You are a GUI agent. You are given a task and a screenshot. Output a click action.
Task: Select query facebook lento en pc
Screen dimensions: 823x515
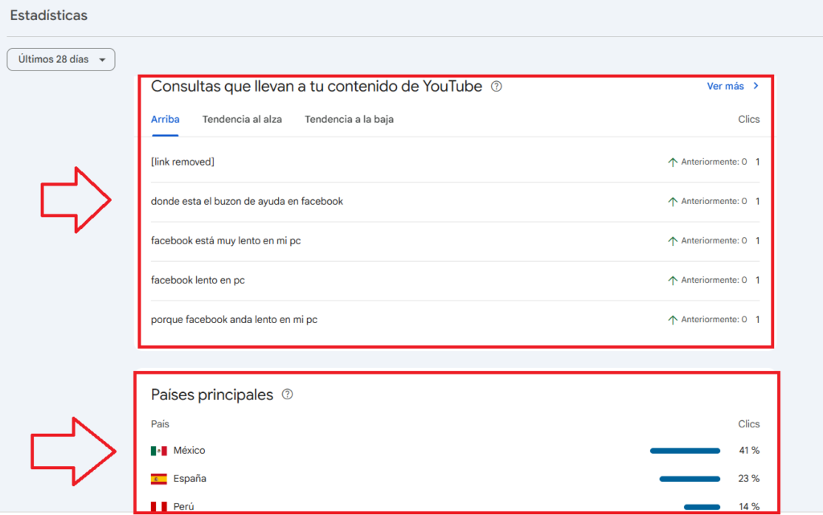[x=455, y=280]
